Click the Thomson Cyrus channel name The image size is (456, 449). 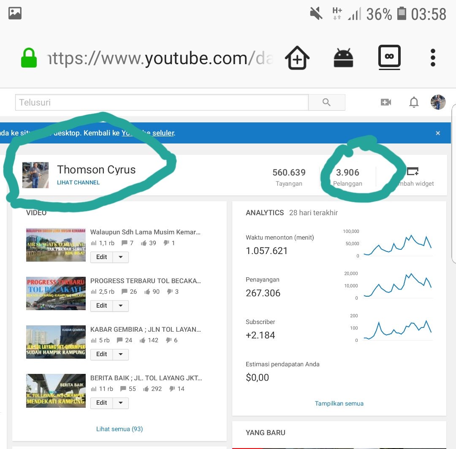96,170
